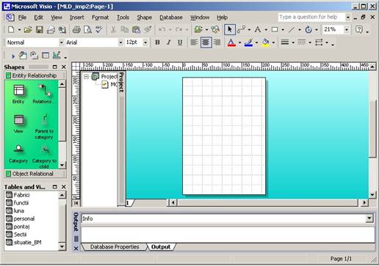Select the Entity shape in stencil
The image size is (379, 266).
click(18, 94)
